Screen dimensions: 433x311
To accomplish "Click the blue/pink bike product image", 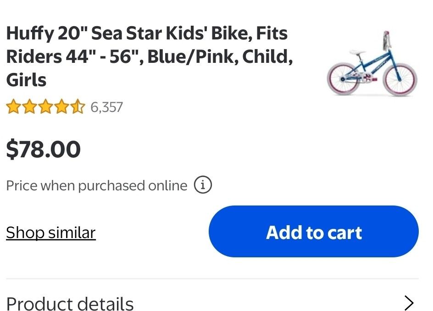I will coord(372,67).
